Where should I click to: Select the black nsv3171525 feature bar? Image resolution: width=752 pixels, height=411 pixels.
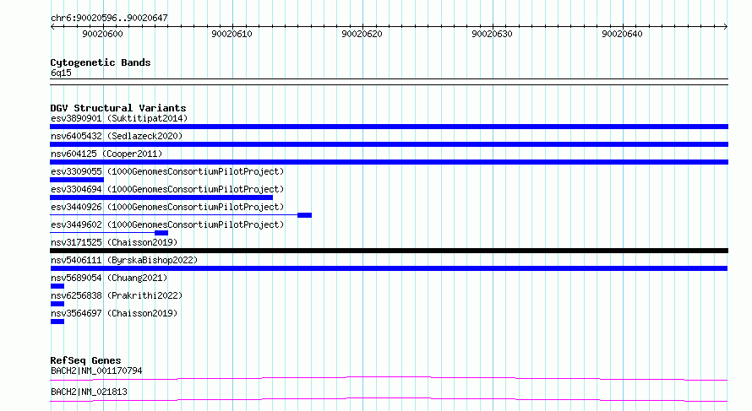click(x=389, y=251)
